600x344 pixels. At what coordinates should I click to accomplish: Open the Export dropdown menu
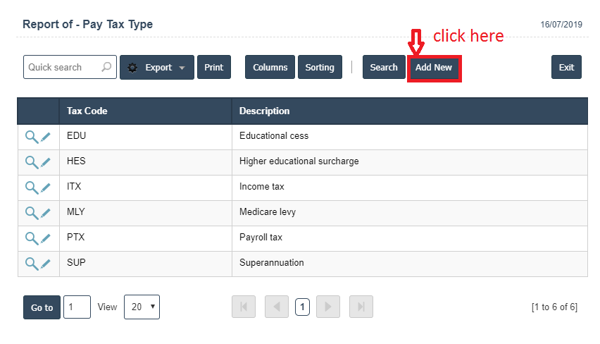156,68
